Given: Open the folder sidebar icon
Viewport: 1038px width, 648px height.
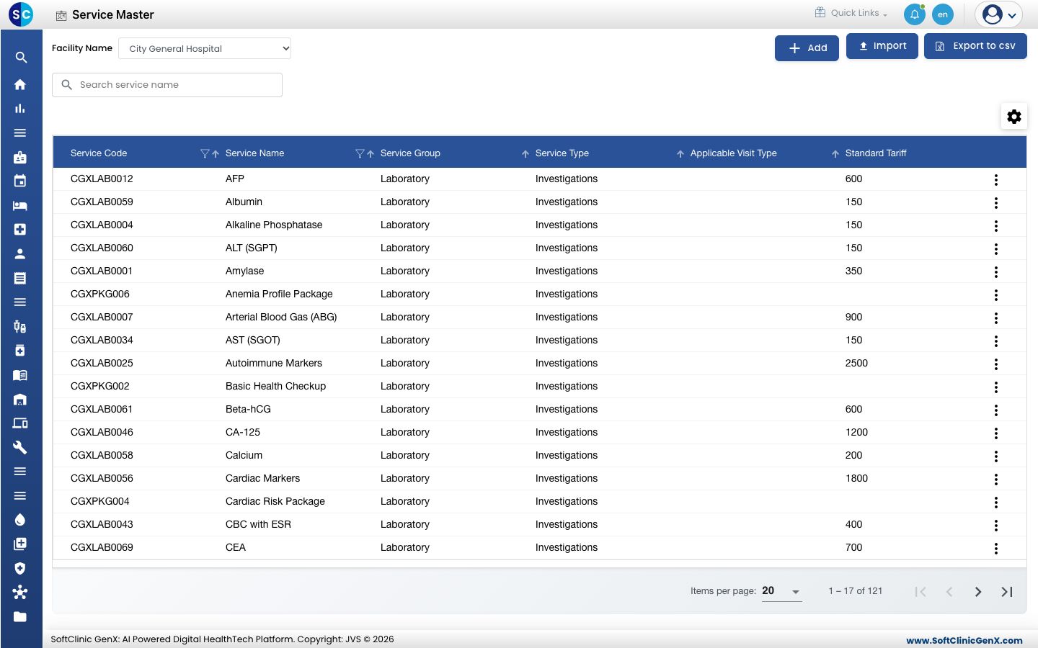Looking at the screenshot, I should 20,616.
